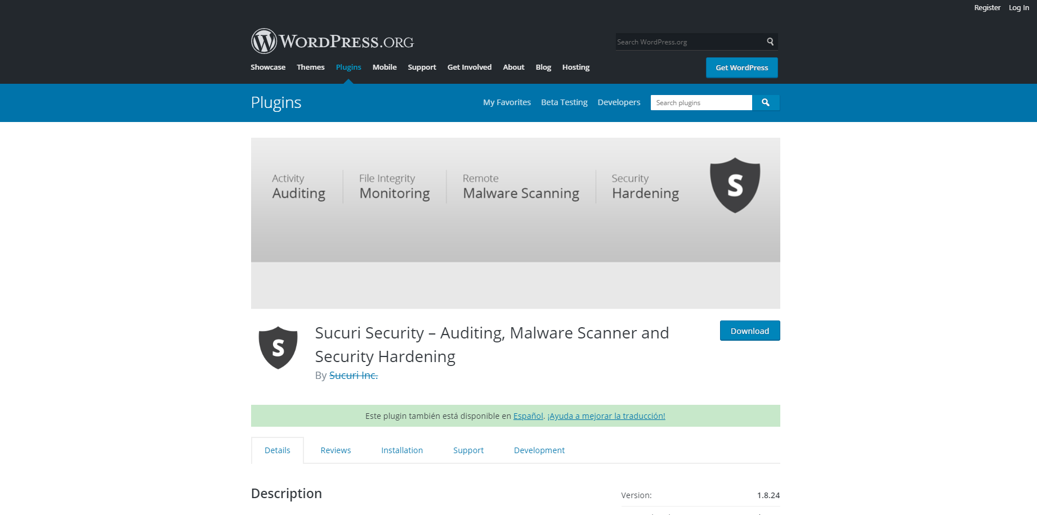
Task: Open the About menu item
Action: click(x=513, y=67)
